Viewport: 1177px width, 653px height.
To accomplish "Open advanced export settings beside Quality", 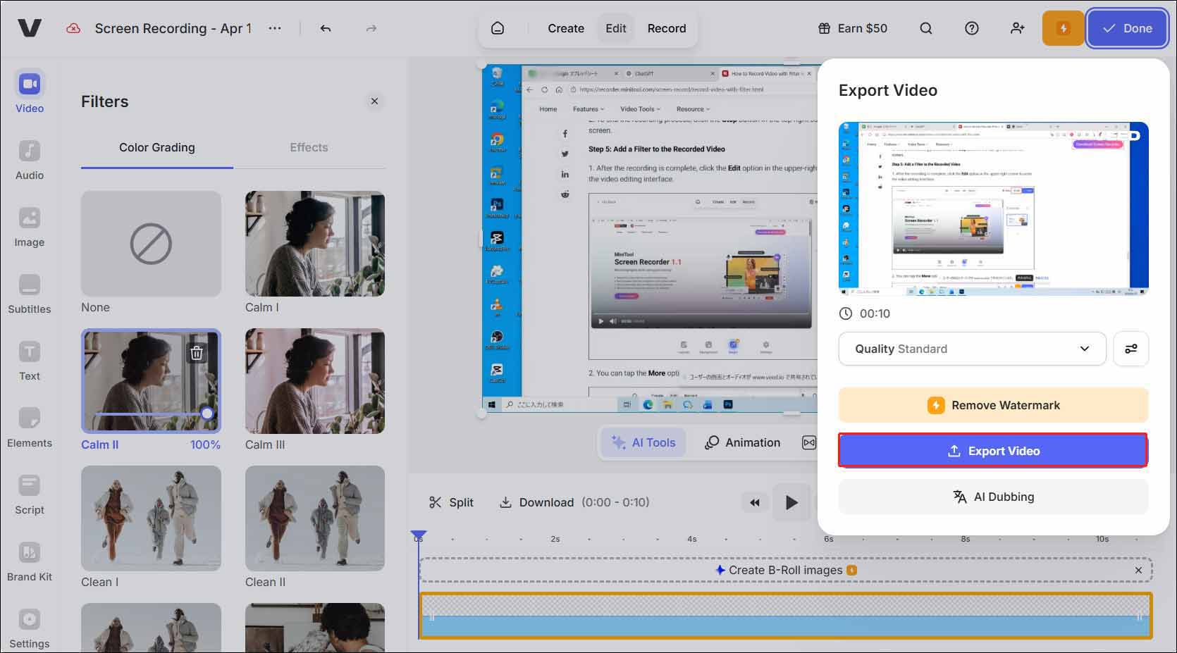I will tap(1130, 349).
